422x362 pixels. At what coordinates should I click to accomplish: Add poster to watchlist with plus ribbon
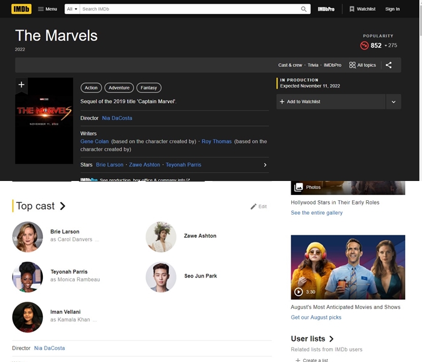[21, 84]
